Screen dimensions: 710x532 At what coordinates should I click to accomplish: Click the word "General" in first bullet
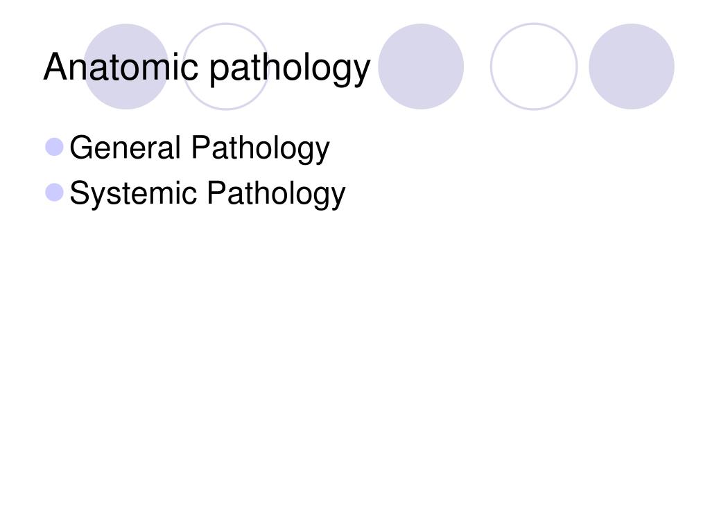click(125, 148)
